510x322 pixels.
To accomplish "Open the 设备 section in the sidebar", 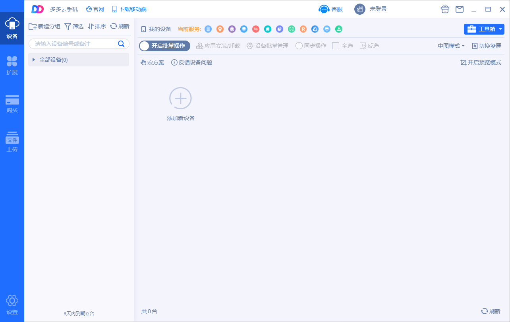I will pyautogui.click(x=12, y=28).
